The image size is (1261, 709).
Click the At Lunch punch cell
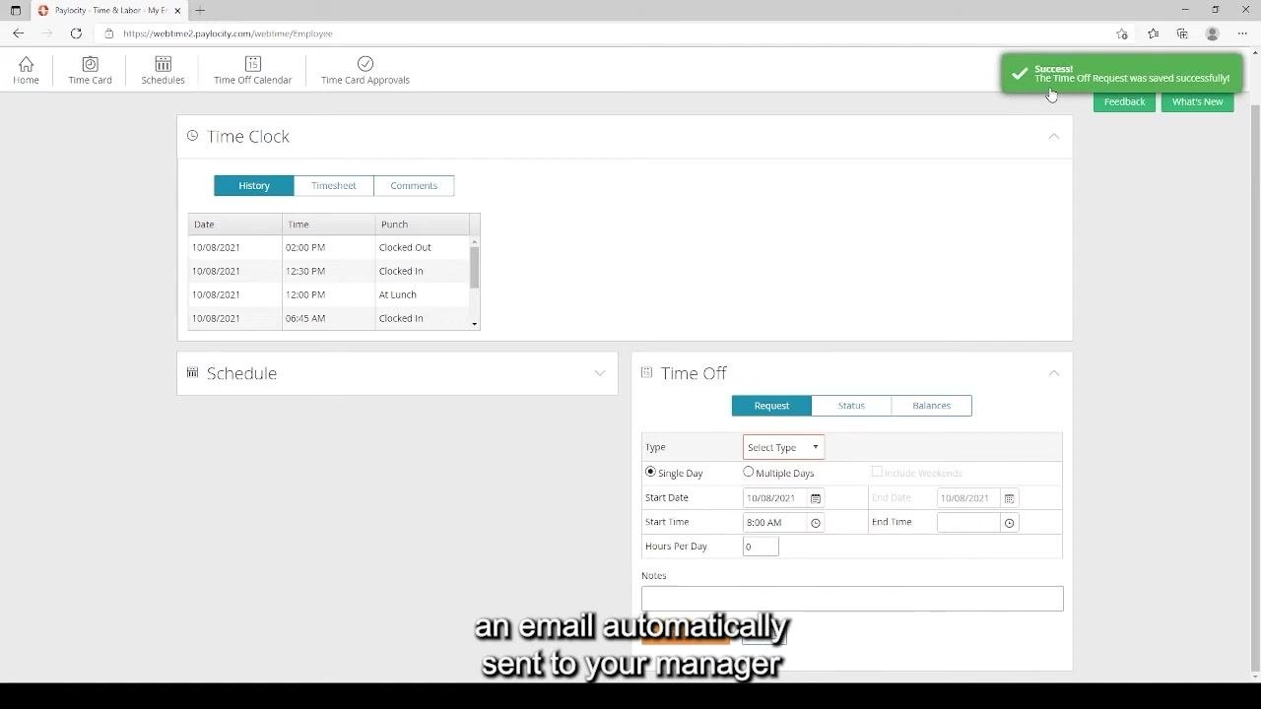coord(422,294)
